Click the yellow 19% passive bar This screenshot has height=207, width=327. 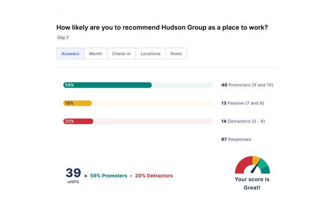tap(78, 103)
